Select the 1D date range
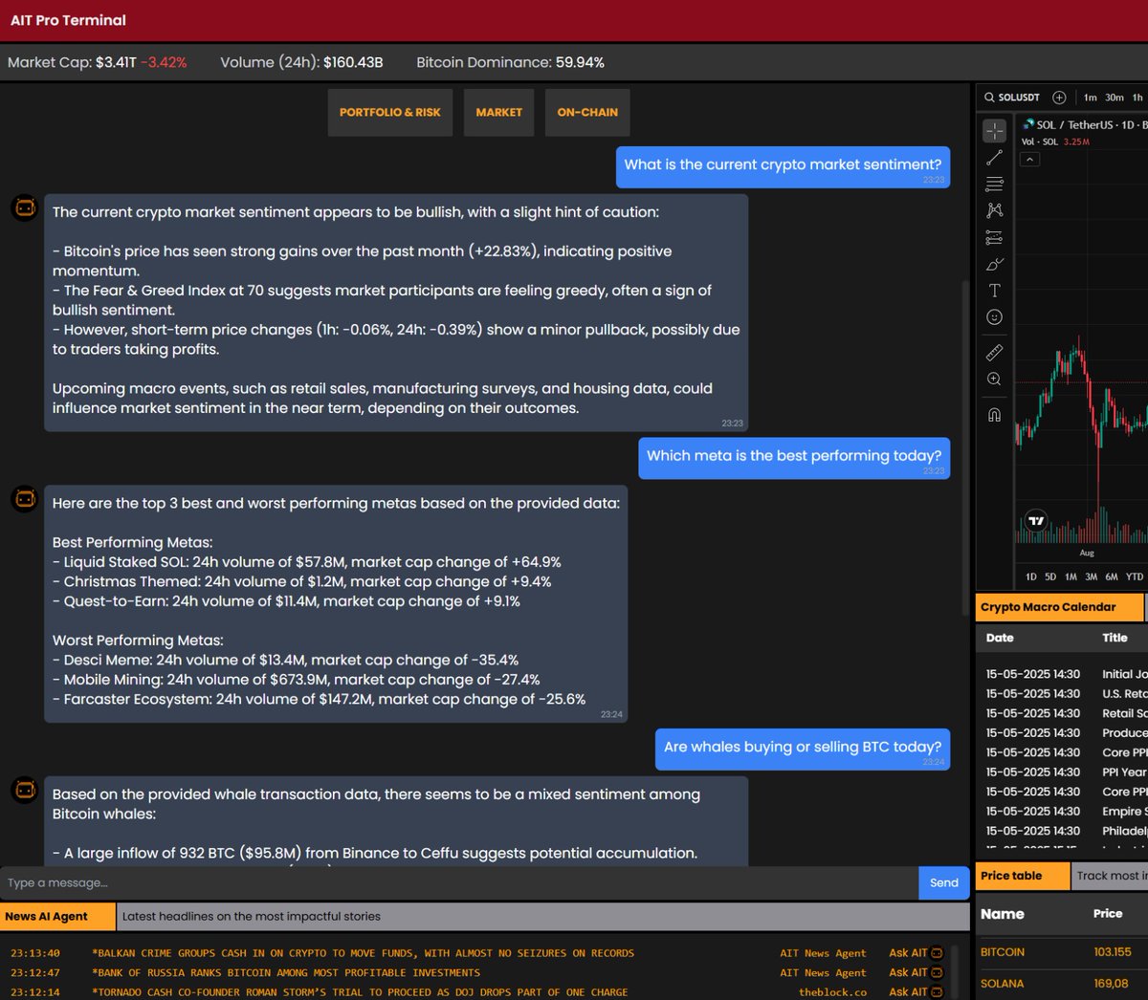 click(1030, 576)
